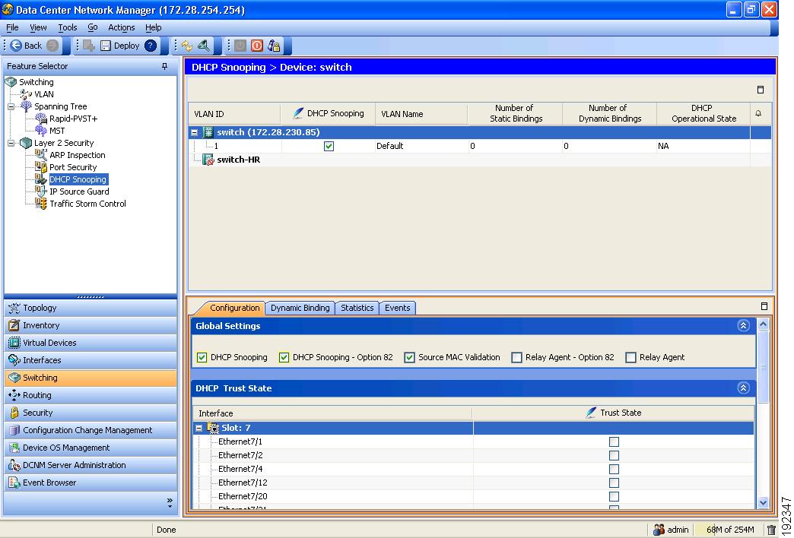Collapse the switch (172.28.230.85) row
This screenshot has width=794, height=538.
[x=195, y=132]
